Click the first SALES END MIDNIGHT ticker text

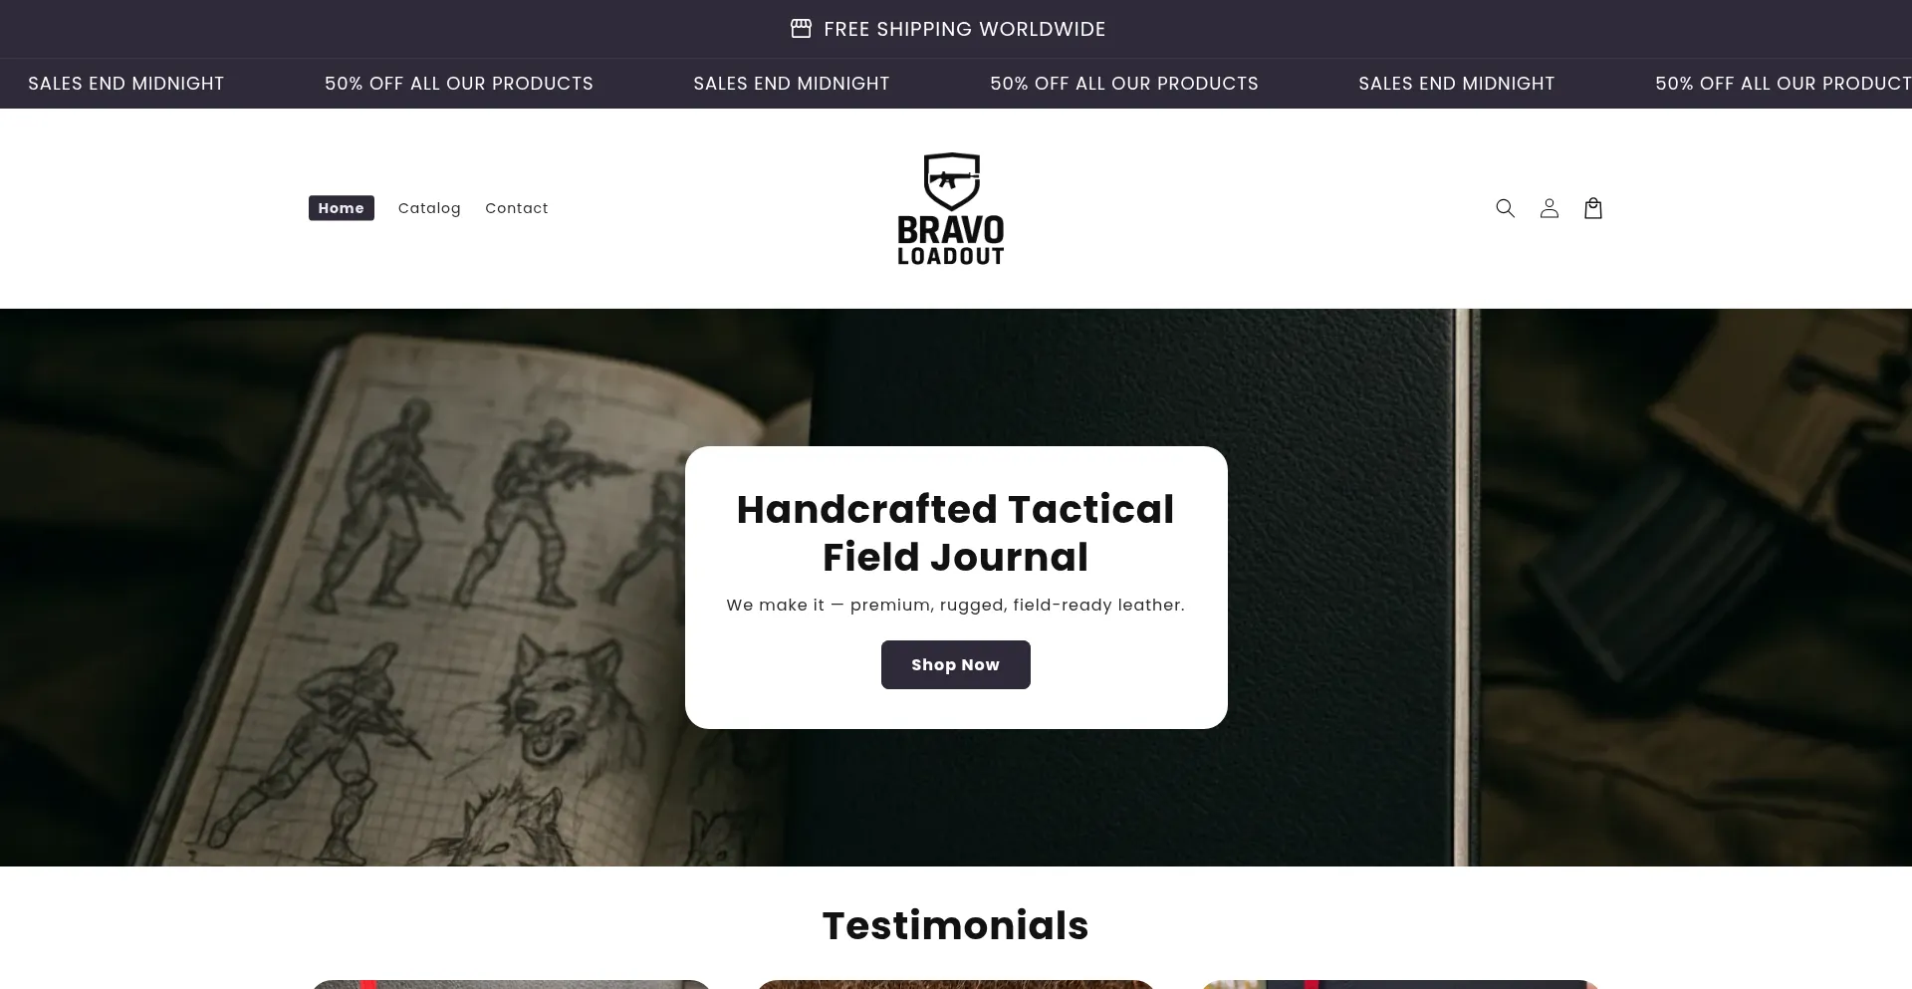point(126,84)
